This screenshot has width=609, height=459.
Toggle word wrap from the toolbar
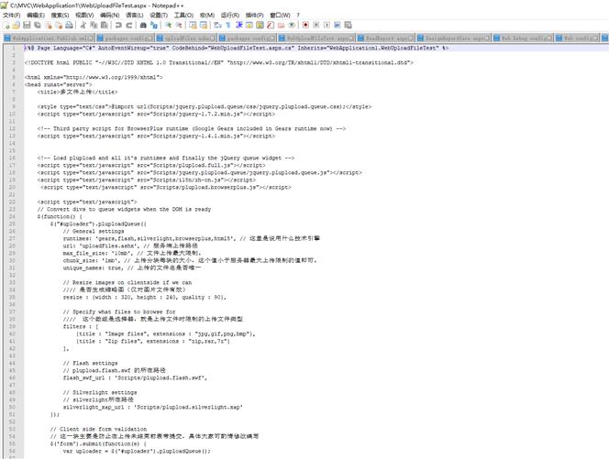[218, 26]
